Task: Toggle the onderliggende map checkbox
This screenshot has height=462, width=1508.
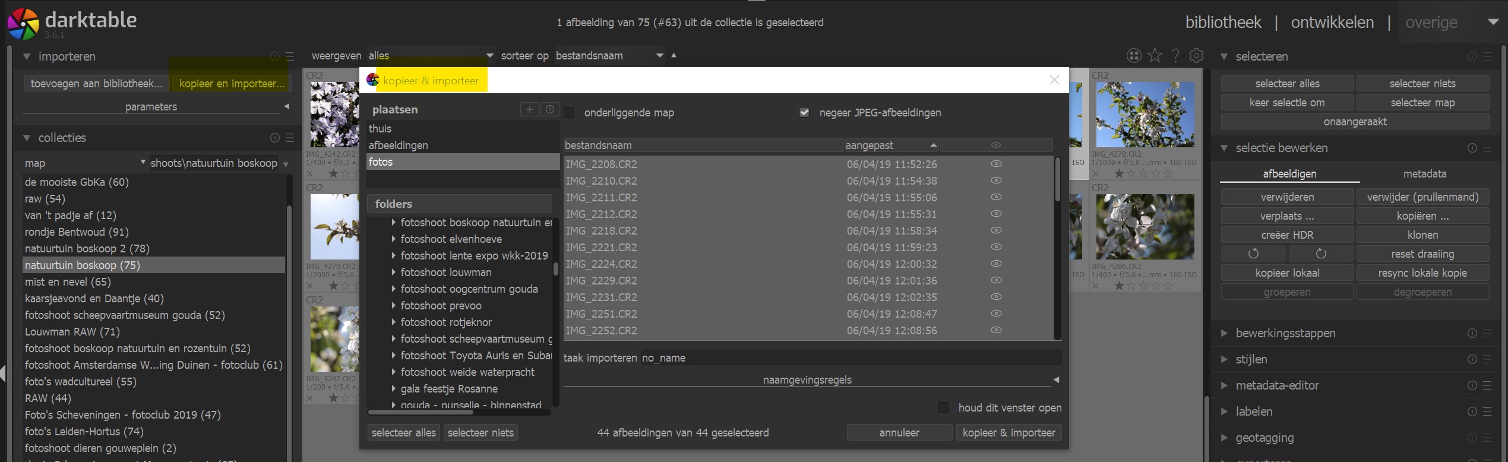Action: click(570, 112)
